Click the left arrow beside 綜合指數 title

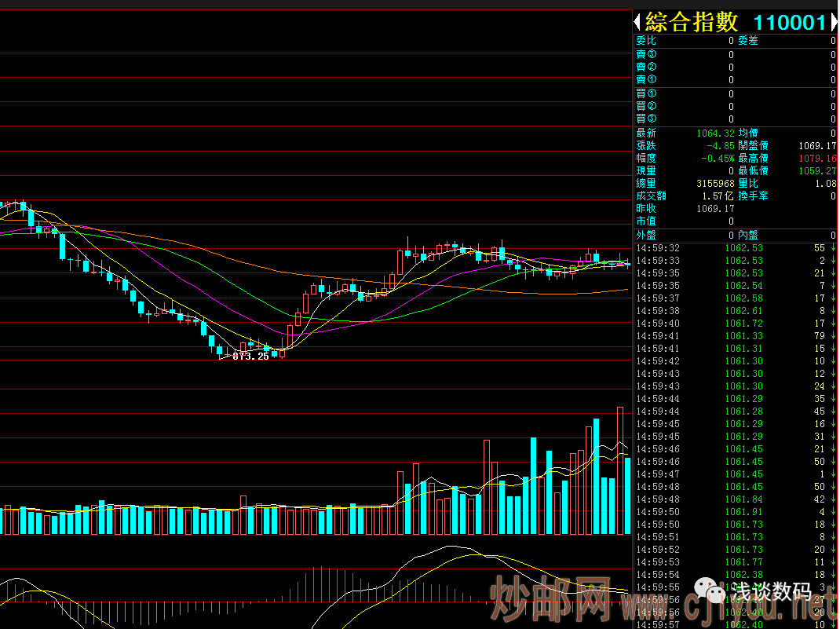(x=638, y=22)
